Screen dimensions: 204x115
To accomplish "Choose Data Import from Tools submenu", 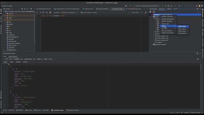I will (x=183, y=33).
